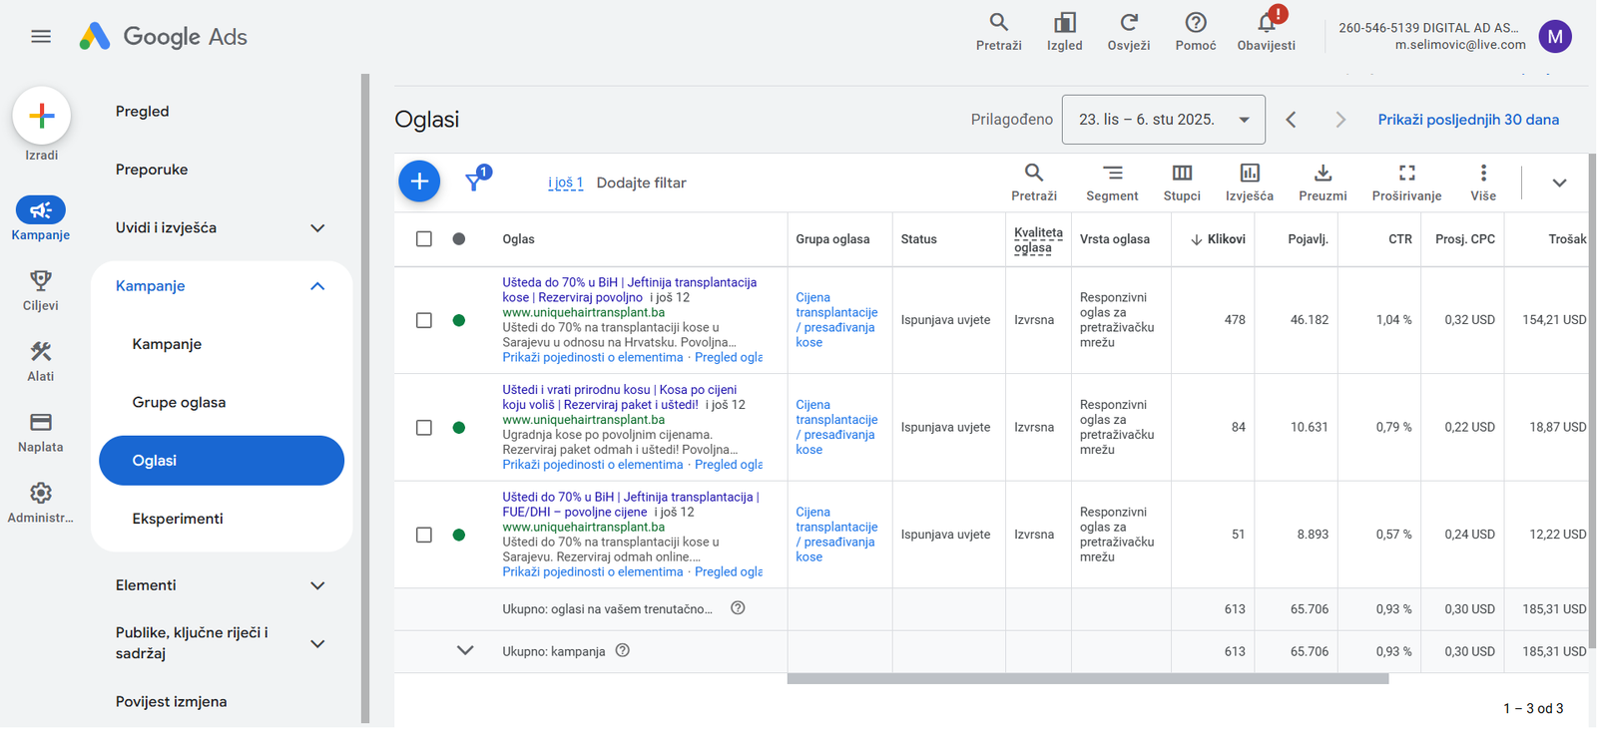1597x733 pixels.
Task: Tick the select-all checkbox in header
Action: pyautogui.click(x=424, y=239)
